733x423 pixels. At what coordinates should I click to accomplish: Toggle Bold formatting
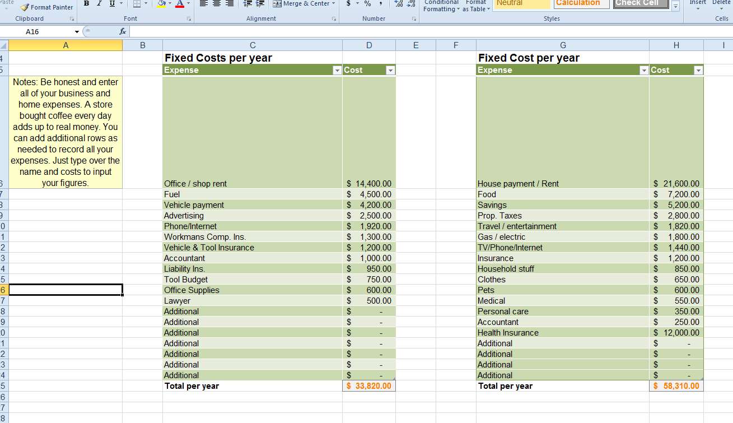87,3
